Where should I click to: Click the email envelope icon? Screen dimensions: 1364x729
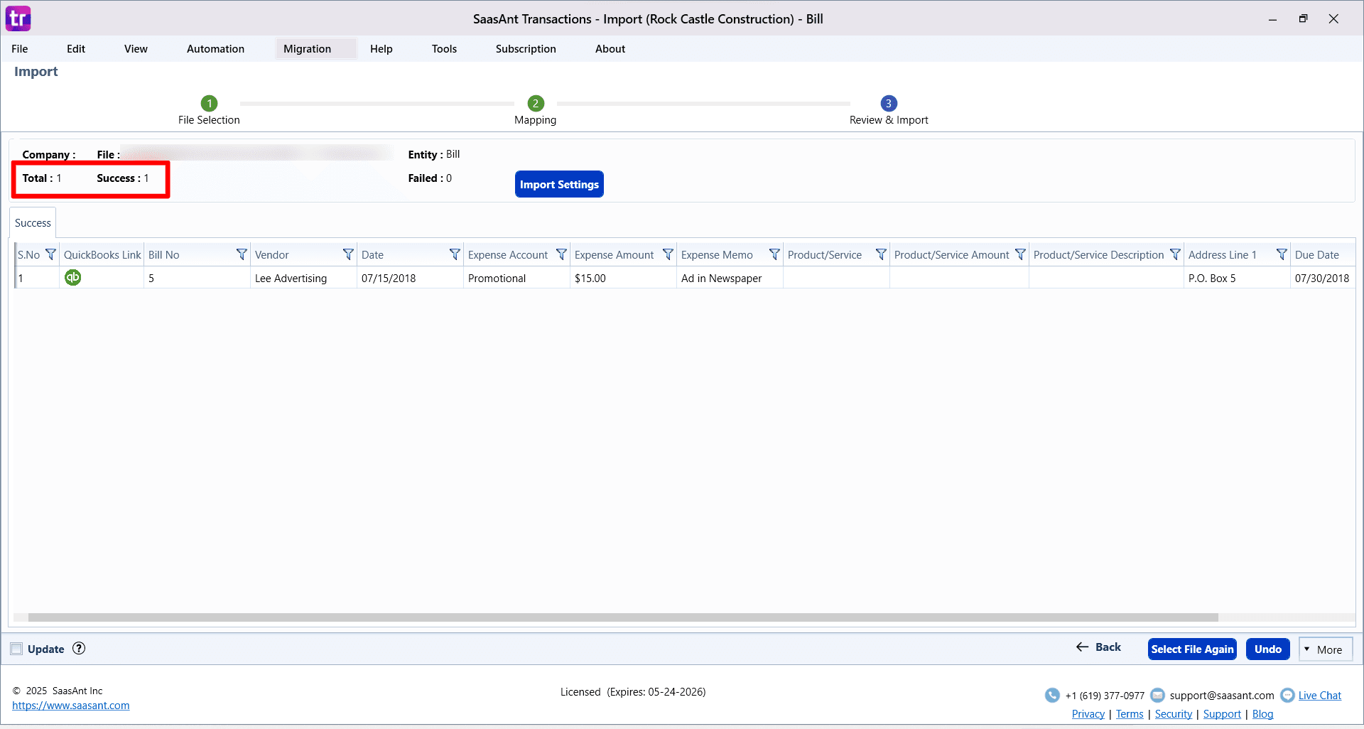coord(1157,695)
